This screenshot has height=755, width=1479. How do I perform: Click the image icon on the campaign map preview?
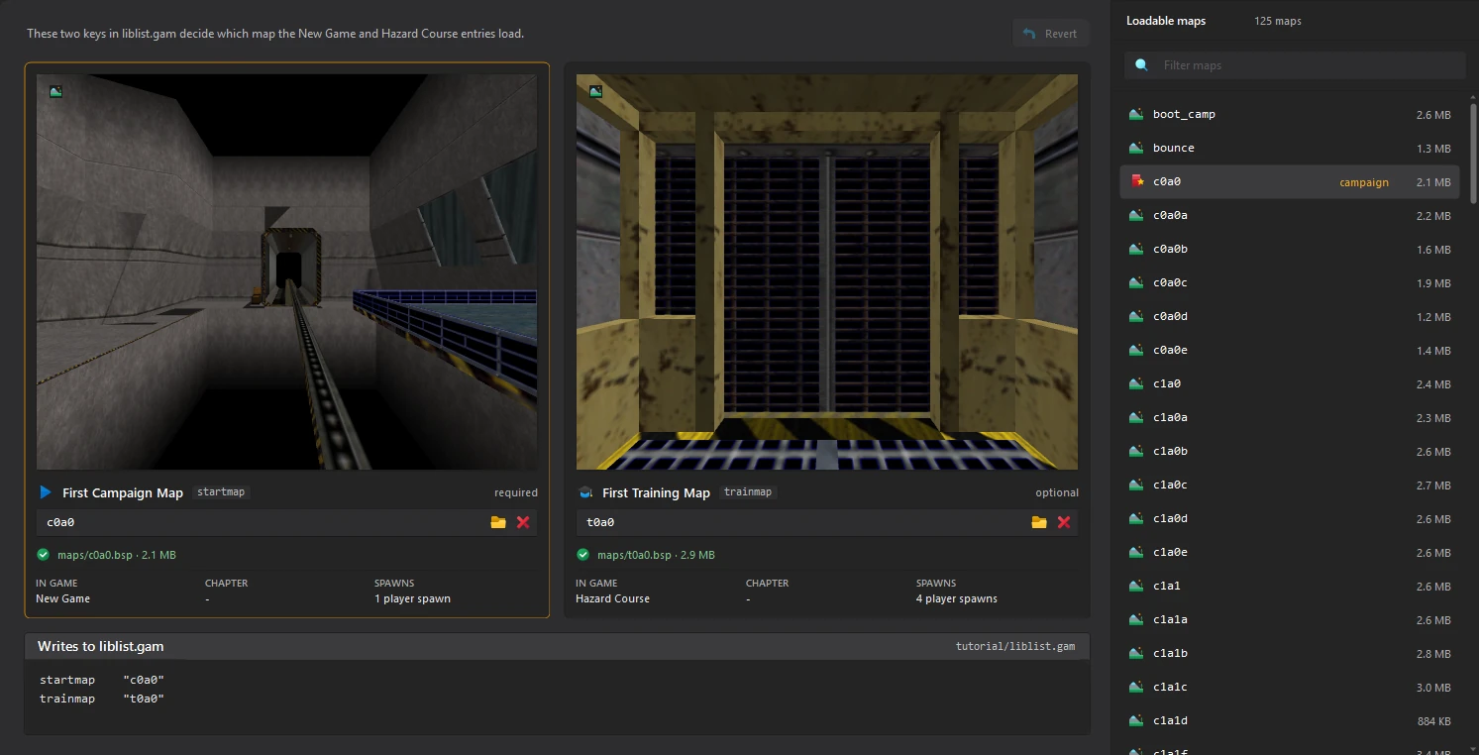click(x=55, y=91)
